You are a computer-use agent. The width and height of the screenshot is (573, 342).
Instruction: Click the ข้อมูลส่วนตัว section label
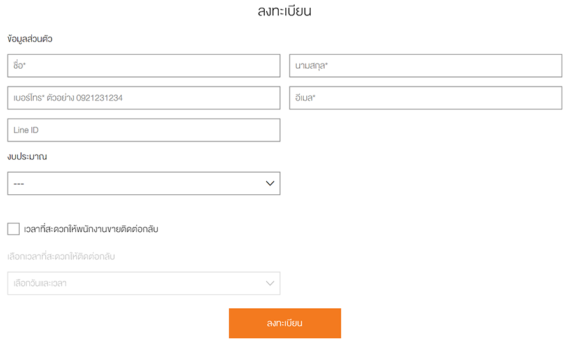click(x=30, y=39)
